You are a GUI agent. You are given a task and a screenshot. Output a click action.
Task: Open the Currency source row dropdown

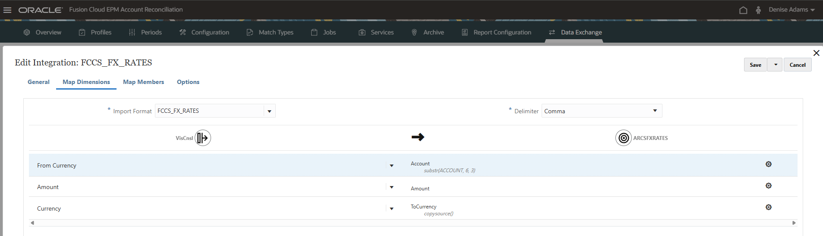click(391, 208)
